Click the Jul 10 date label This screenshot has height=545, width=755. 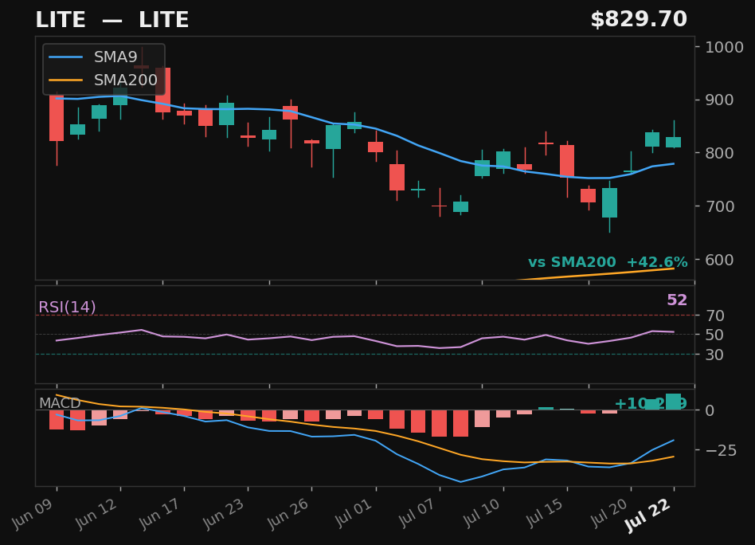(x=482, y=512)
